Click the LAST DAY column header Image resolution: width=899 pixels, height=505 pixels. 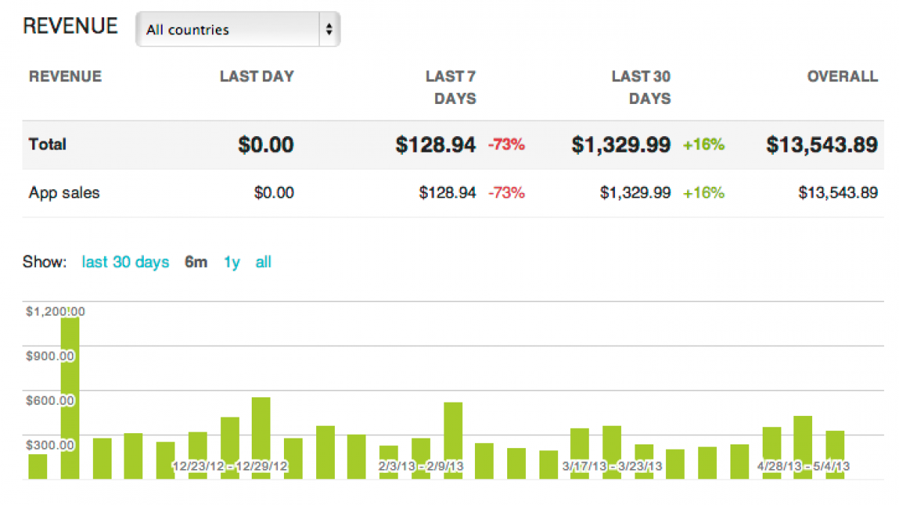click(256, 76)
